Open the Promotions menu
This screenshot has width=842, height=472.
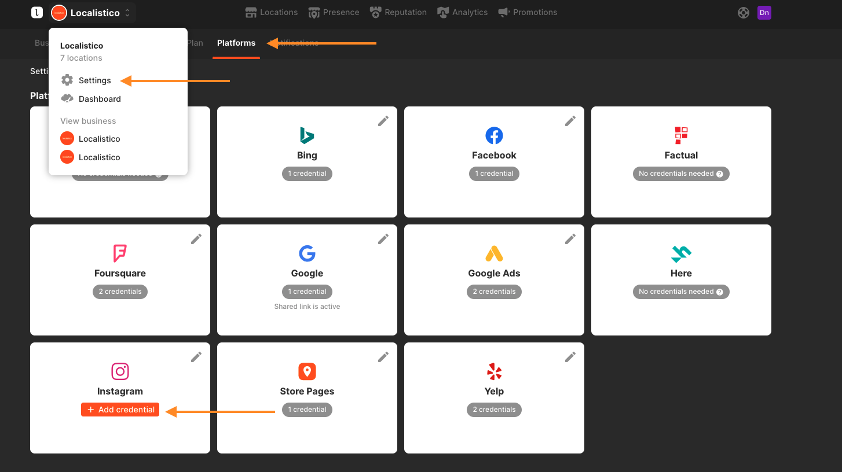click(528, 12)
